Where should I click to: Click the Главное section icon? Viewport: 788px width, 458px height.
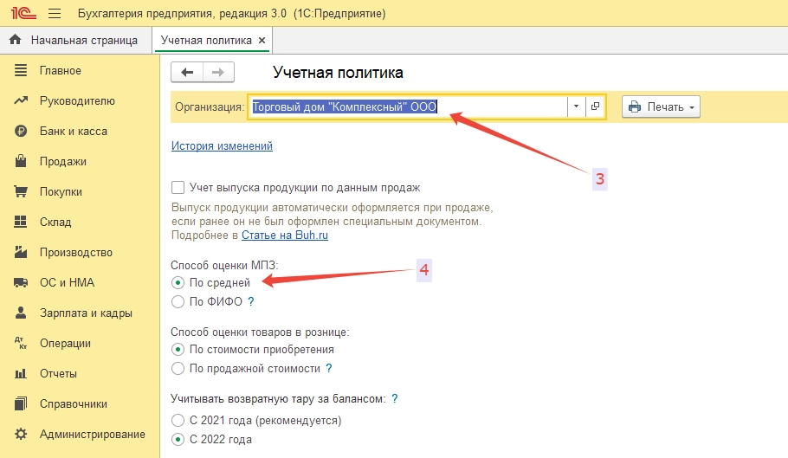tap(21, 70)
